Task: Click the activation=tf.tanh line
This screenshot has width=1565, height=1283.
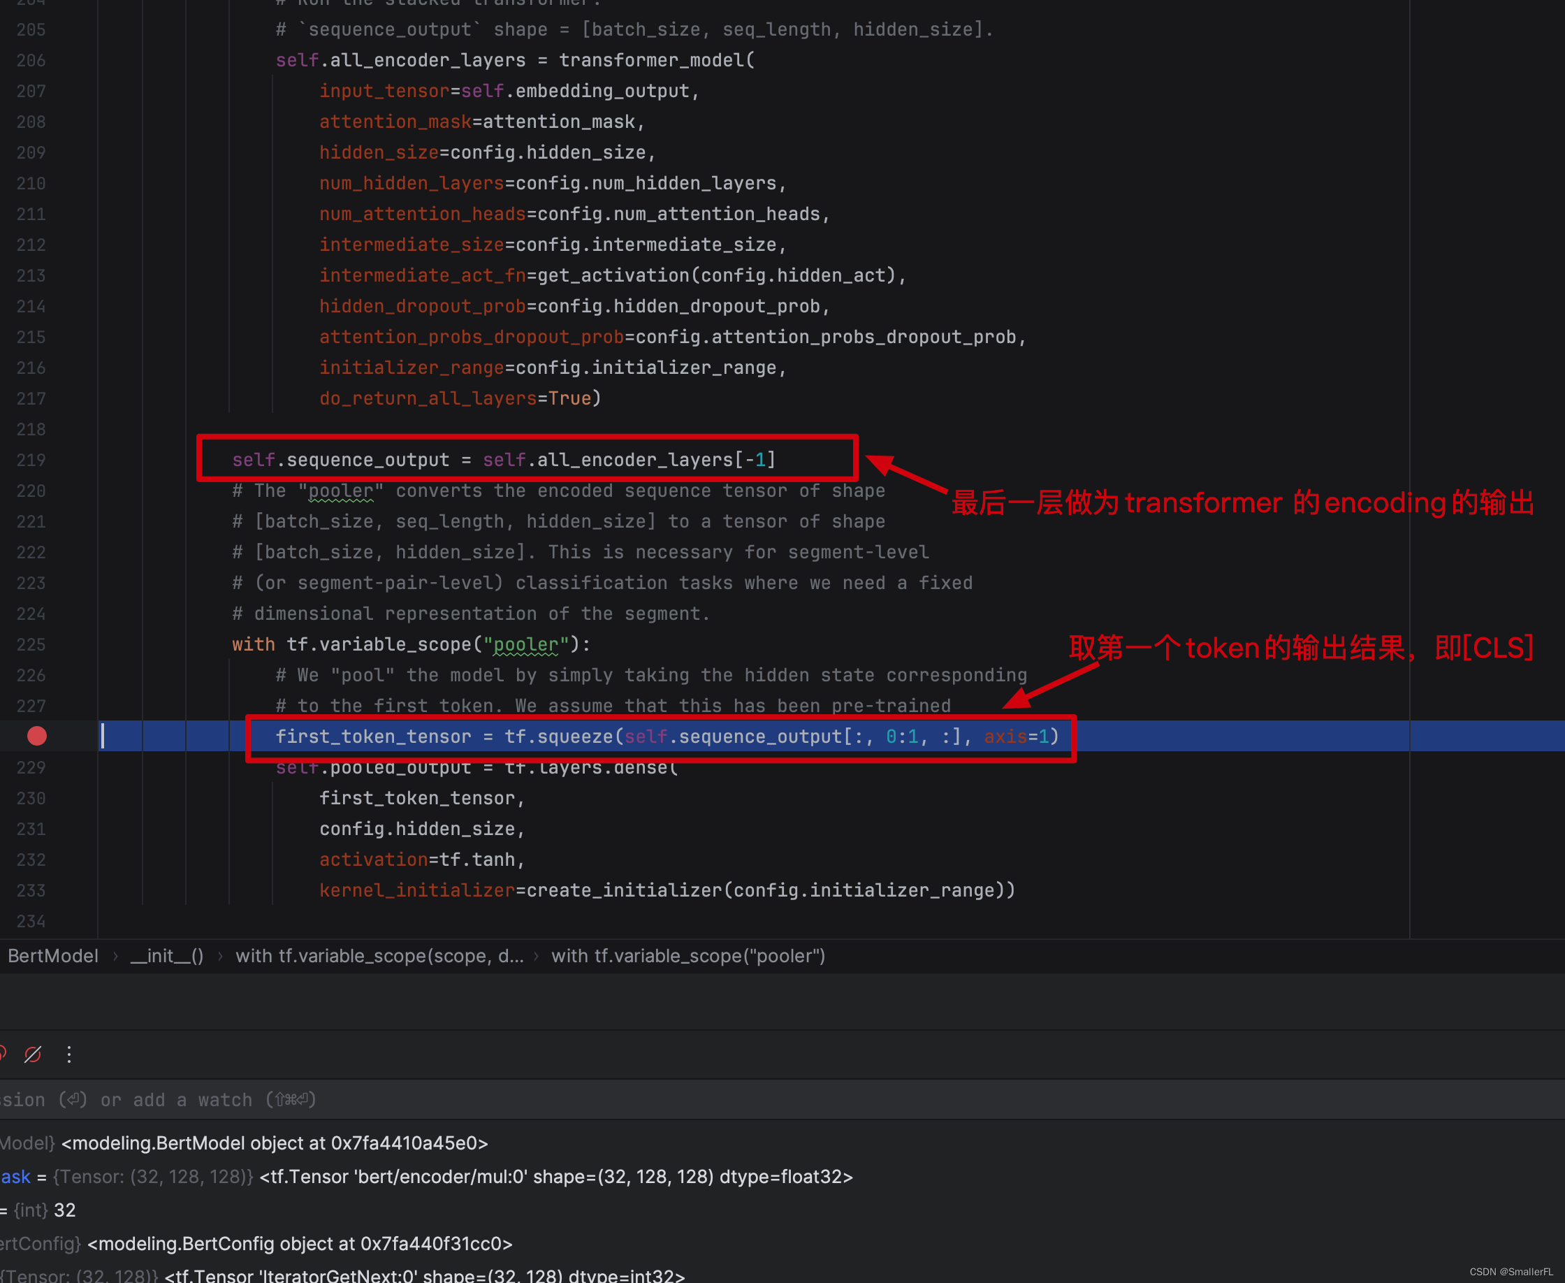Action: (x=422, y=860)
